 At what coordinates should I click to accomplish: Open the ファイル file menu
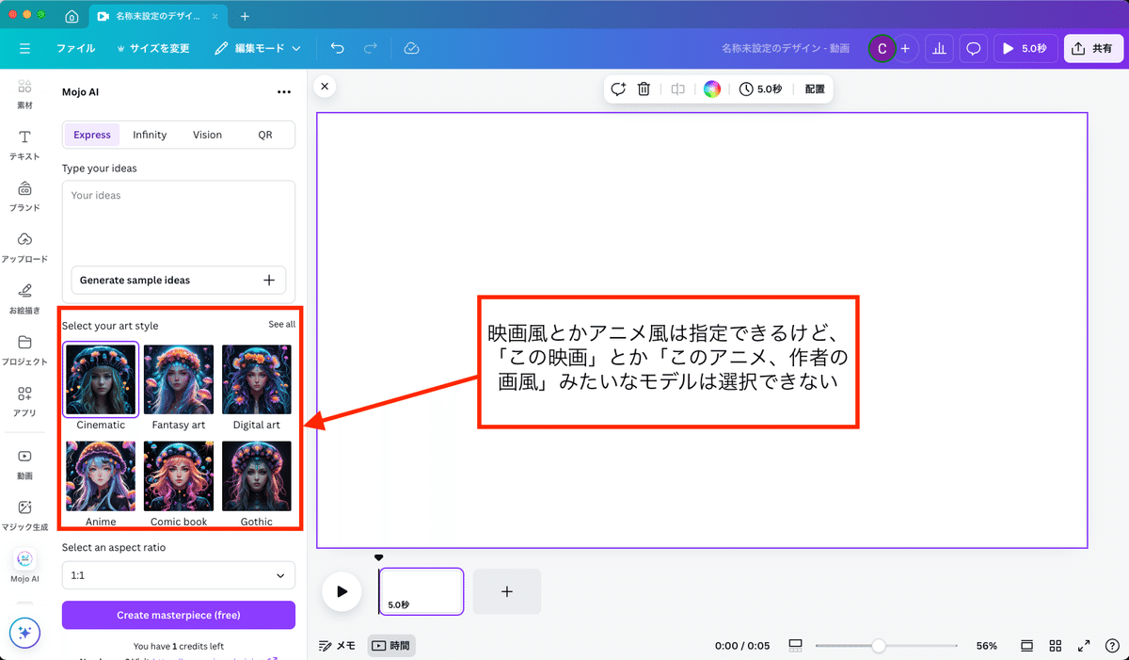(75, 48)
